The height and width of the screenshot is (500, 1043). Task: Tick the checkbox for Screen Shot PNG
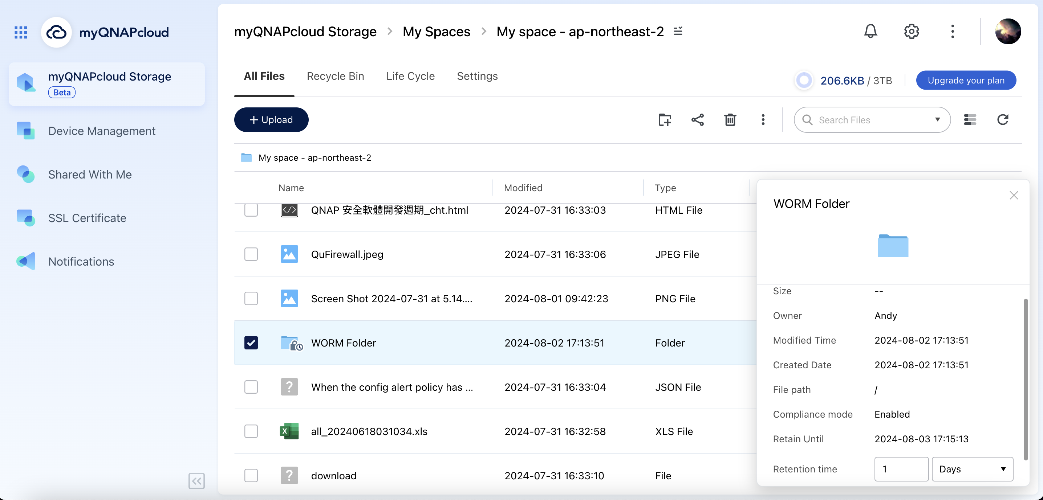[x=251, y=299]
